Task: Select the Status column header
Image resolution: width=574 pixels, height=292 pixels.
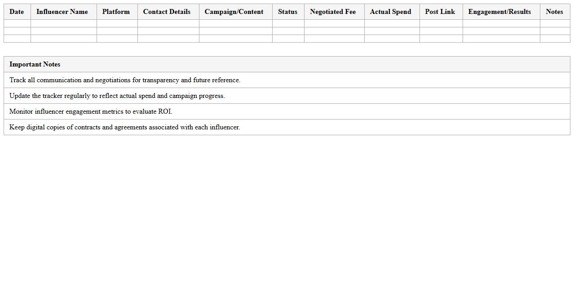Action: (x=287, y=12)
